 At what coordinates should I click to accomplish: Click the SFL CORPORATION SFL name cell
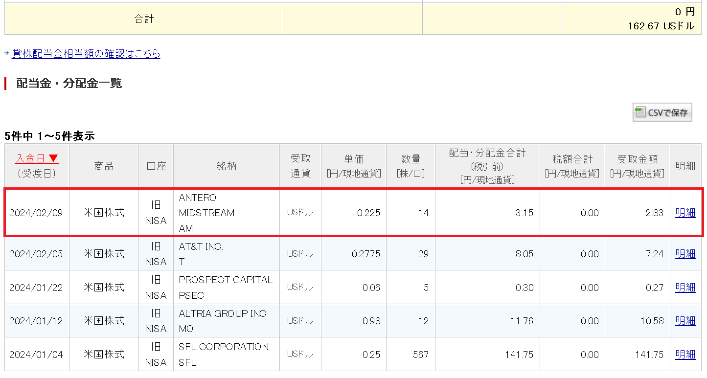pyautogui.click(x=227, y=355)
